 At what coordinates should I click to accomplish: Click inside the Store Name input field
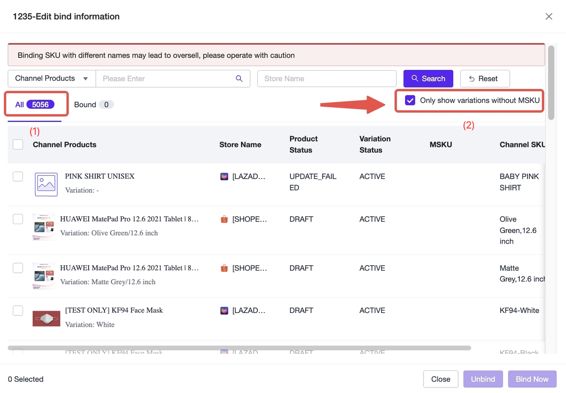(x=326, y=78)
